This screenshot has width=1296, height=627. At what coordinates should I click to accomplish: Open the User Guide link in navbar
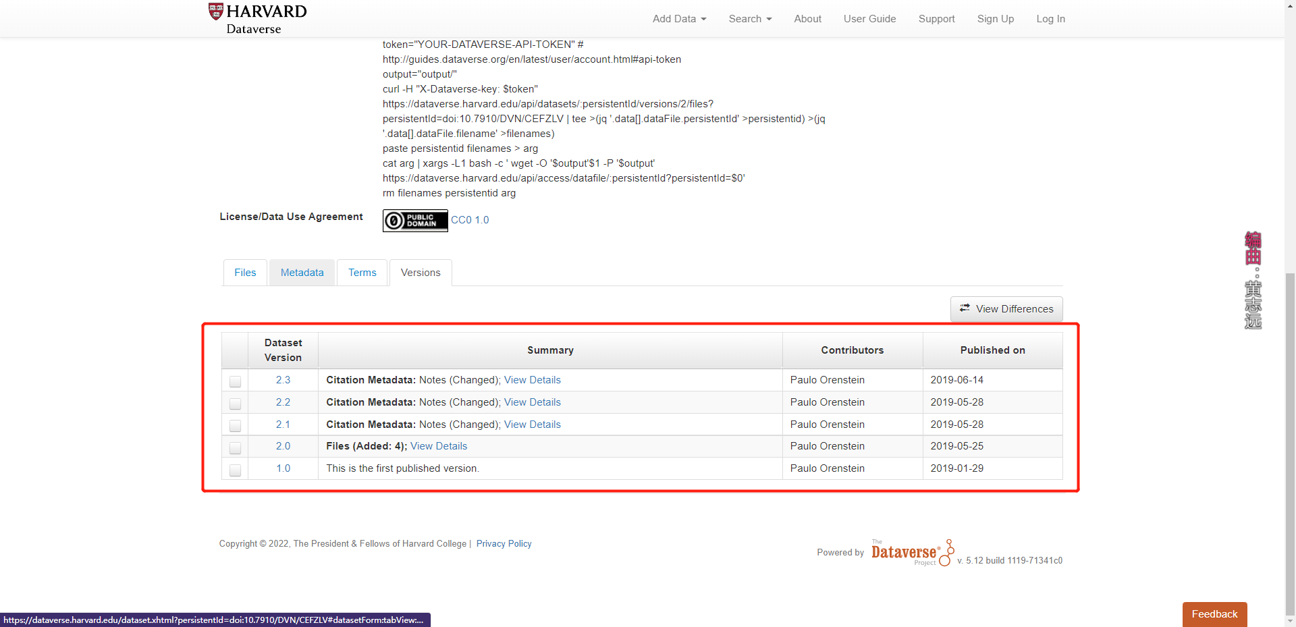[869, 19]
